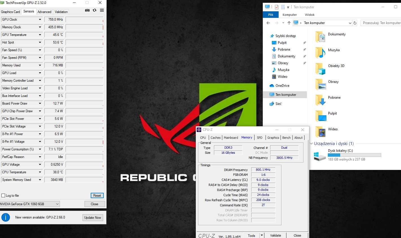Switch to SPD tab in CPU-Z
This screenshot has height=238, width=401.
(x=259, y=138)
